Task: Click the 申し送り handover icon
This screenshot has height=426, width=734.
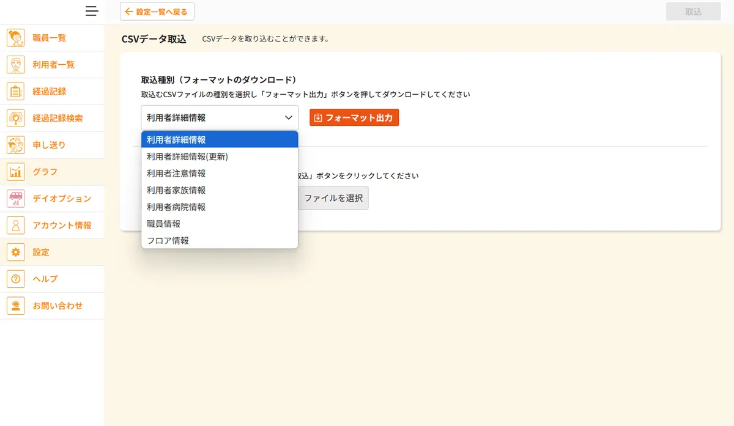Action: pos(15,145)
